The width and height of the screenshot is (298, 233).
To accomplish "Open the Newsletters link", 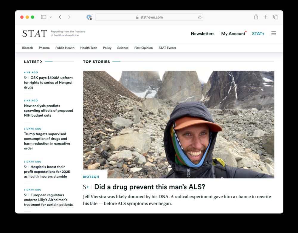I will pos(203,34).
